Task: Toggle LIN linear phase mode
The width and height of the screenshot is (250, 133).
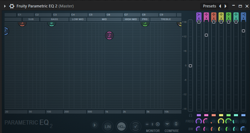Action: (x=107, y=127)
